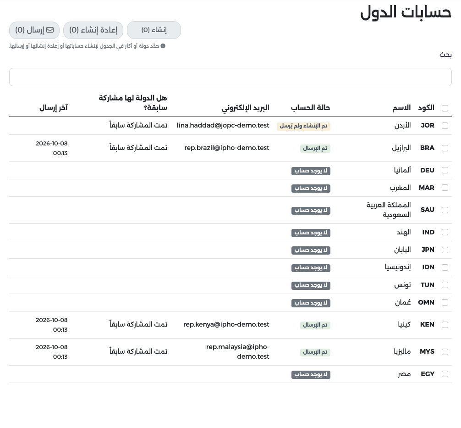Click the email lina.haddad@jopc-demo.test

click(223, 125)
